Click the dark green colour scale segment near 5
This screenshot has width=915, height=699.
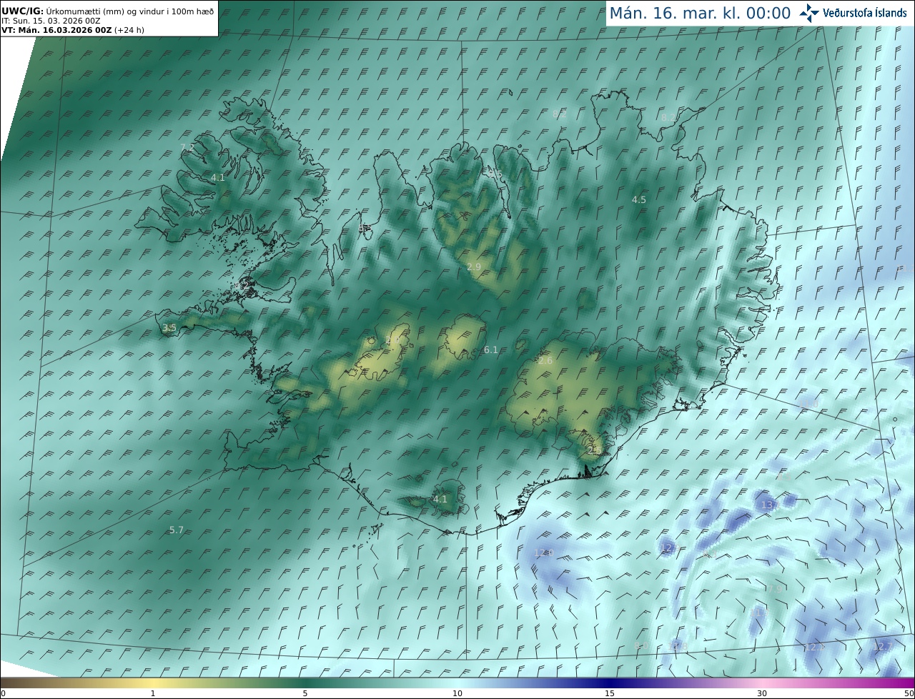click(x=305, y=683)
